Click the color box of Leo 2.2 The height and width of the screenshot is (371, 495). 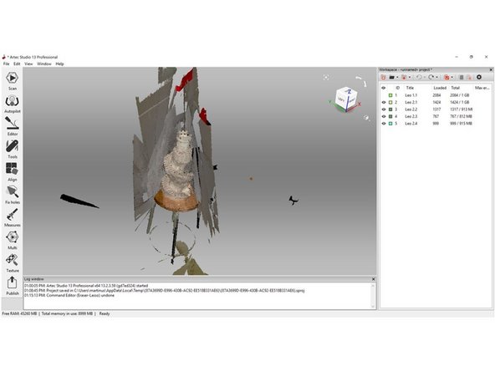click(x=390, y=109)
